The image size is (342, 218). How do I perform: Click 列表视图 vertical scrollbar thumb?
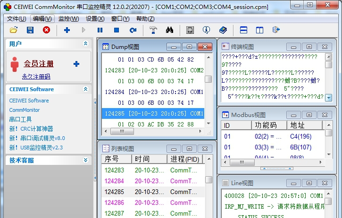pos(209,179)
